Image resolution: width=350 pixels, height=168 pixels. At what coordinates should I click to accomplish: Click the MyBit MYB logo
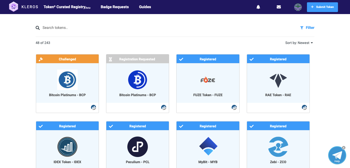[x=208, y=146]
